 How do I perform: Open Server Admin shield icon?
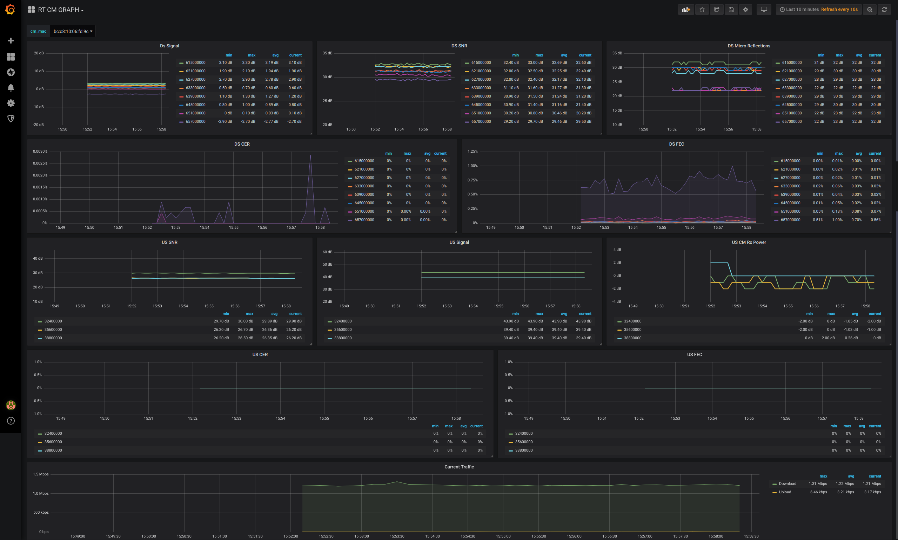(11, 119)
